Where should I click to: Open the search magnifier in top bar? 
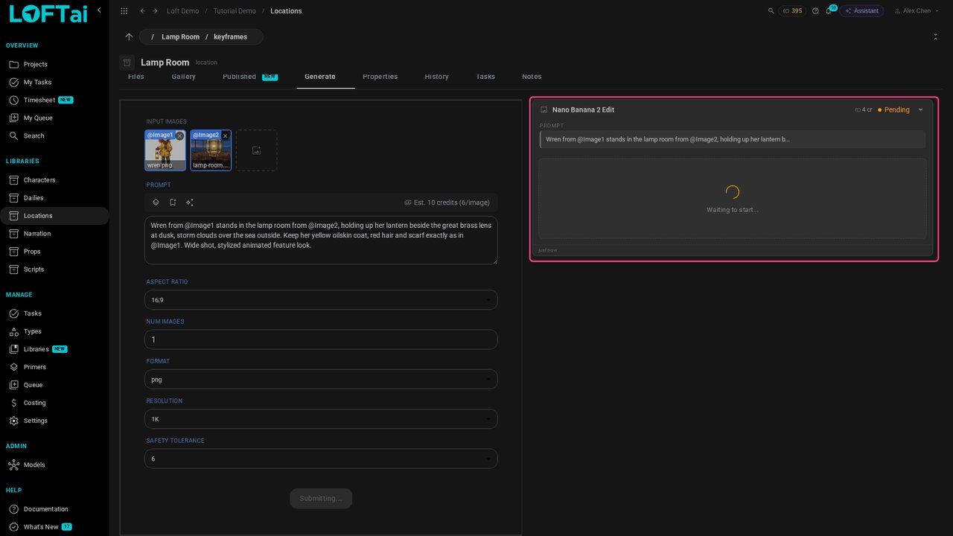(771, 11)
